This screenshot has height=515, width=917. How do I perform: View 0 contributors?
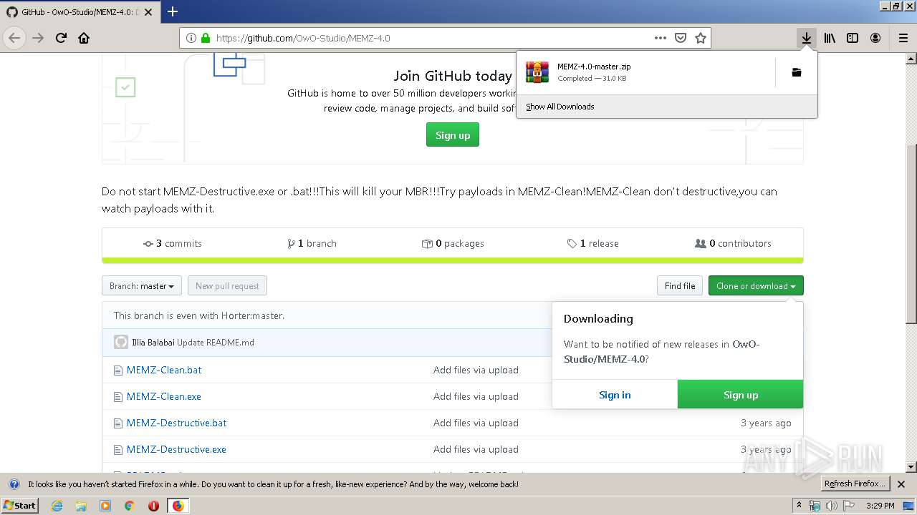click(x=733, y=243)
